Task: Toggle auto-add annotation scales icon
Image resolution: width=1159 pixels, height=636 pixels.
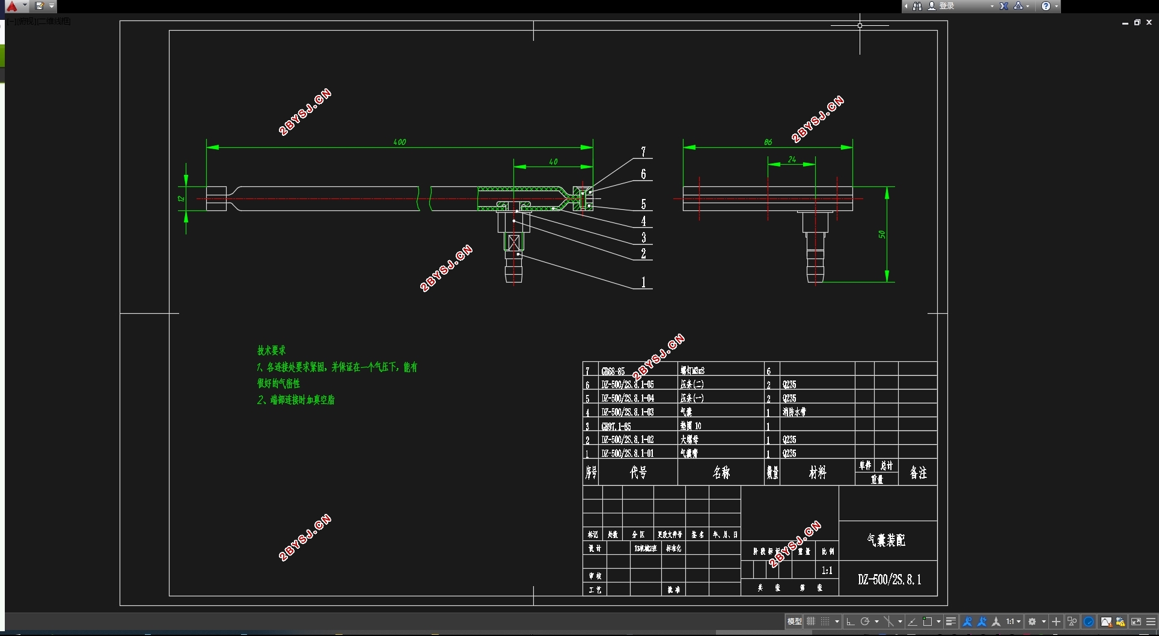Action: coord(982,621)
